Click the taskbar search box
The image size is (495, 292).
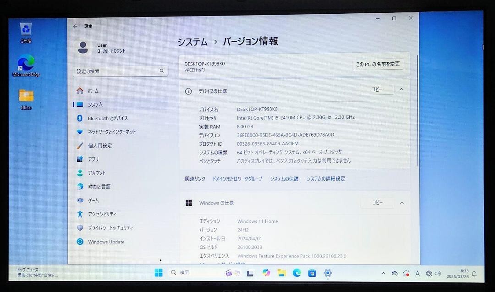tap(205, 273)
